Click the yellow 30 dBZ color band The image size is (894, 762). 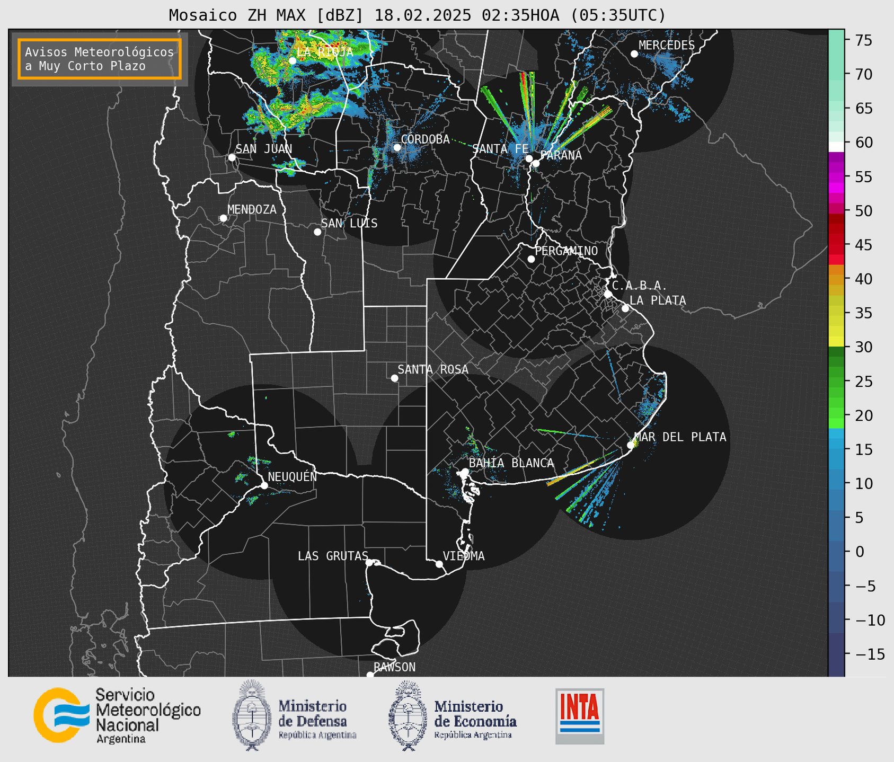(x=836, y=342)
